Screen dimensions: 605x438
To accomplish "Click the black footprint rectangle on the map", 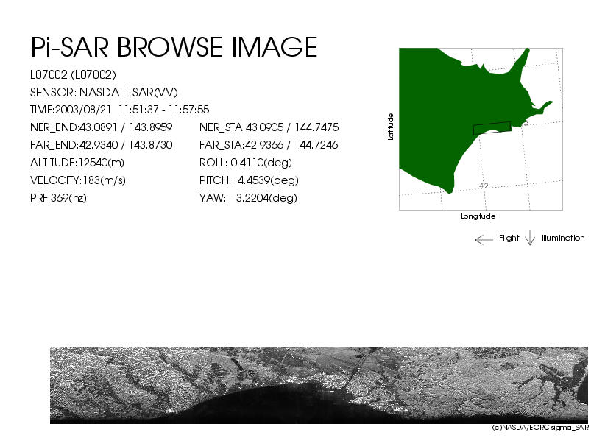I will coord(492,128).
